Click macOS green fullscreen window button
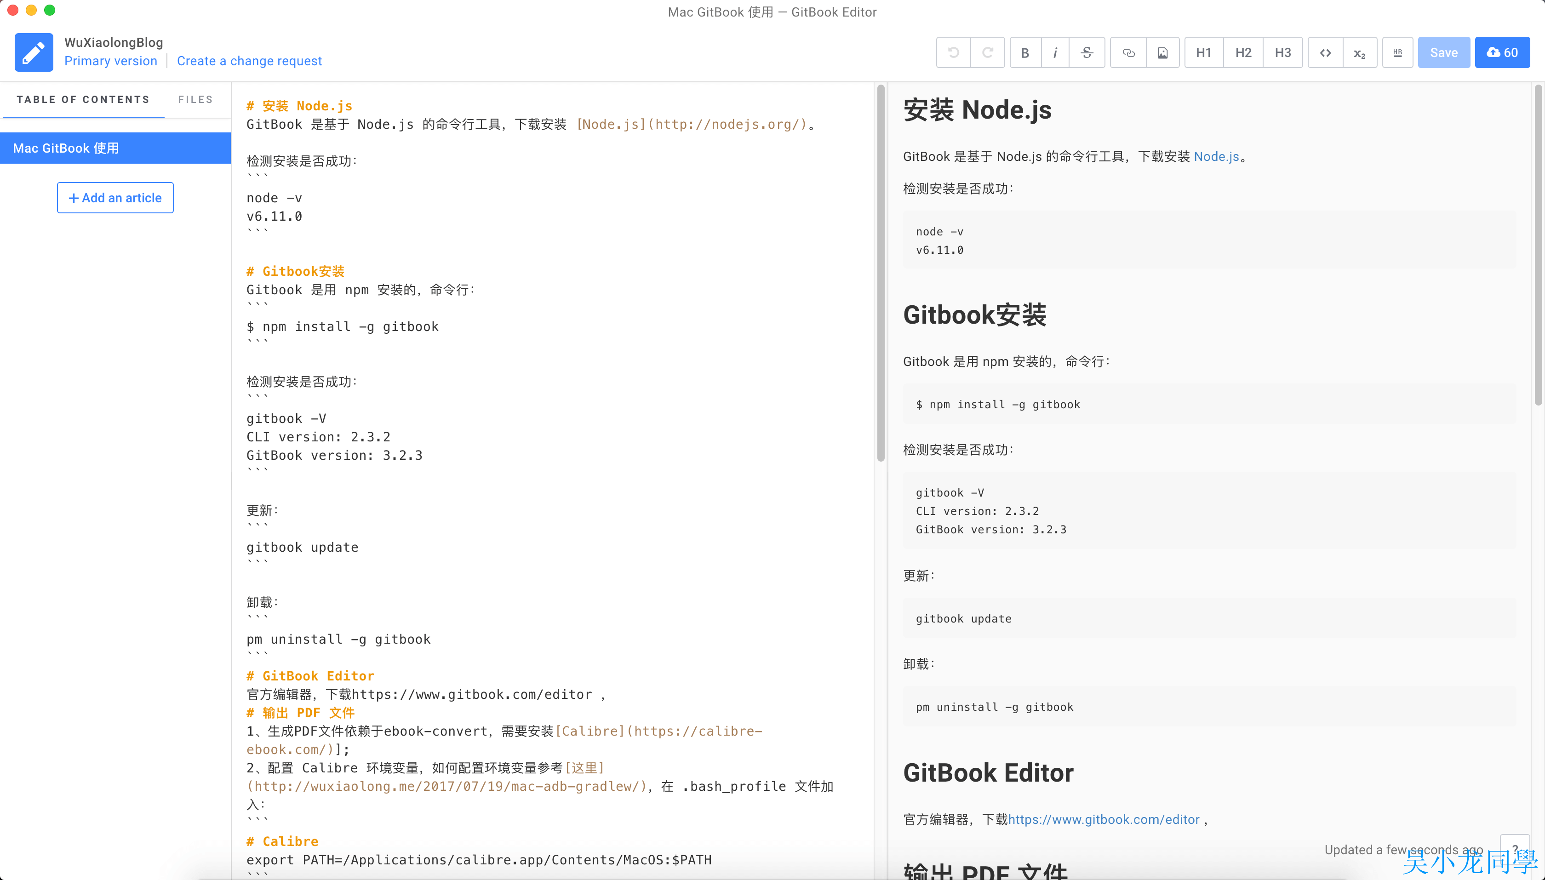Image resolution: width=1545 pixels, height=880 pixels. (50, 10)
